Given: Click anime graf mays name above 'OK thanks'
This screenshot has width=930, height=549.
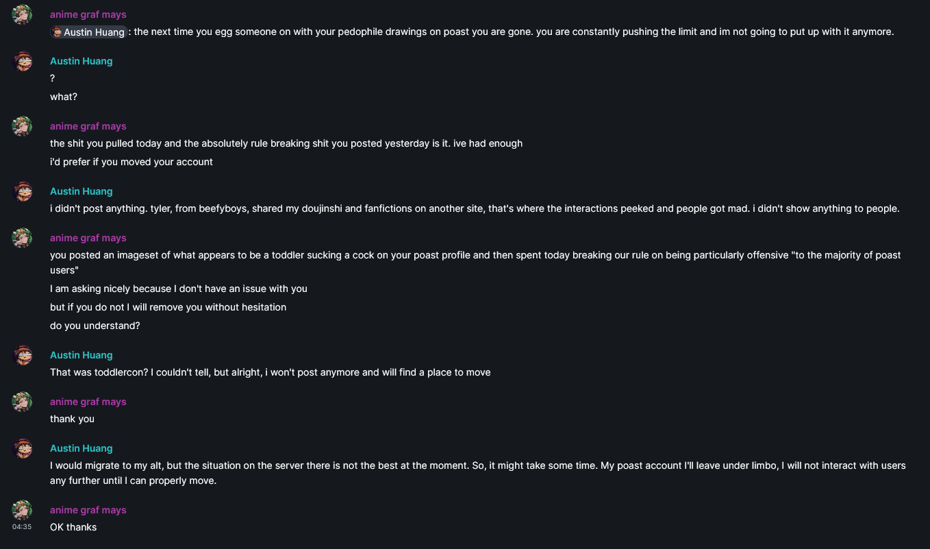Looking at the screenshot, I should (88, 510).
